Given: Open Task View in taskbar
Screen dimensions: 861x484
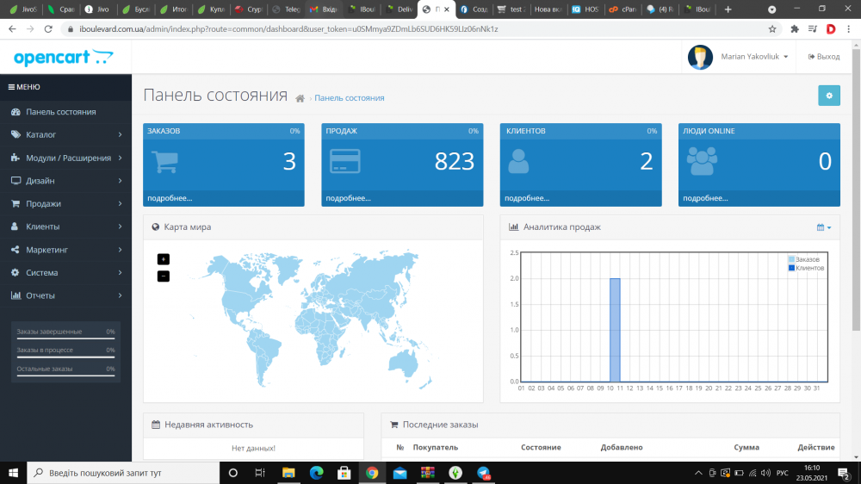Looking at the screenshot, I should point(260,473).
